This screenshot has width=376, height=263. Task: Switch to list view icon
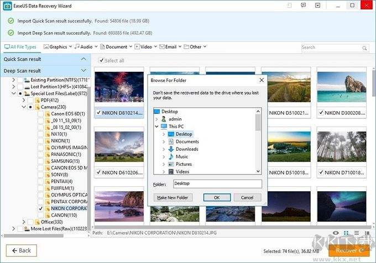(355, 233)
